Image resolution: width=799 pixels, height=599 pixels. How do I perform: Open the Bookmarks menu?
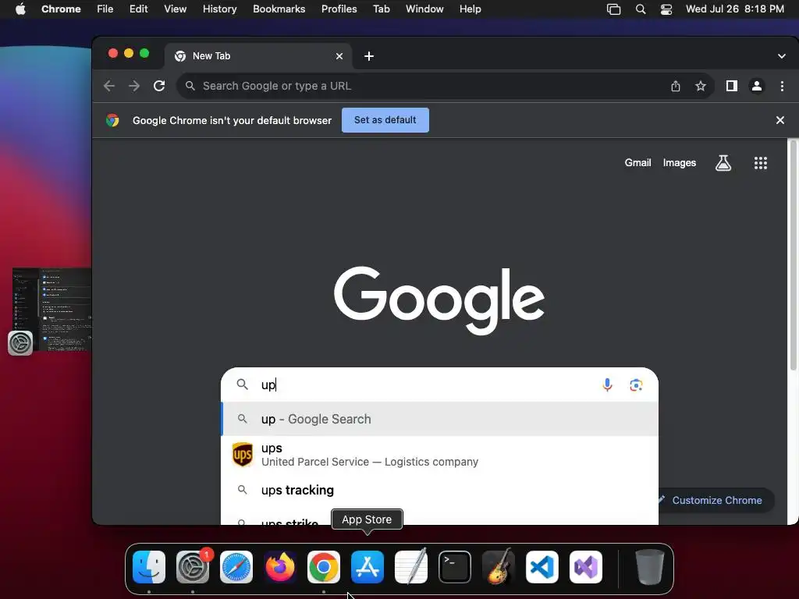[x=279, y=9]
